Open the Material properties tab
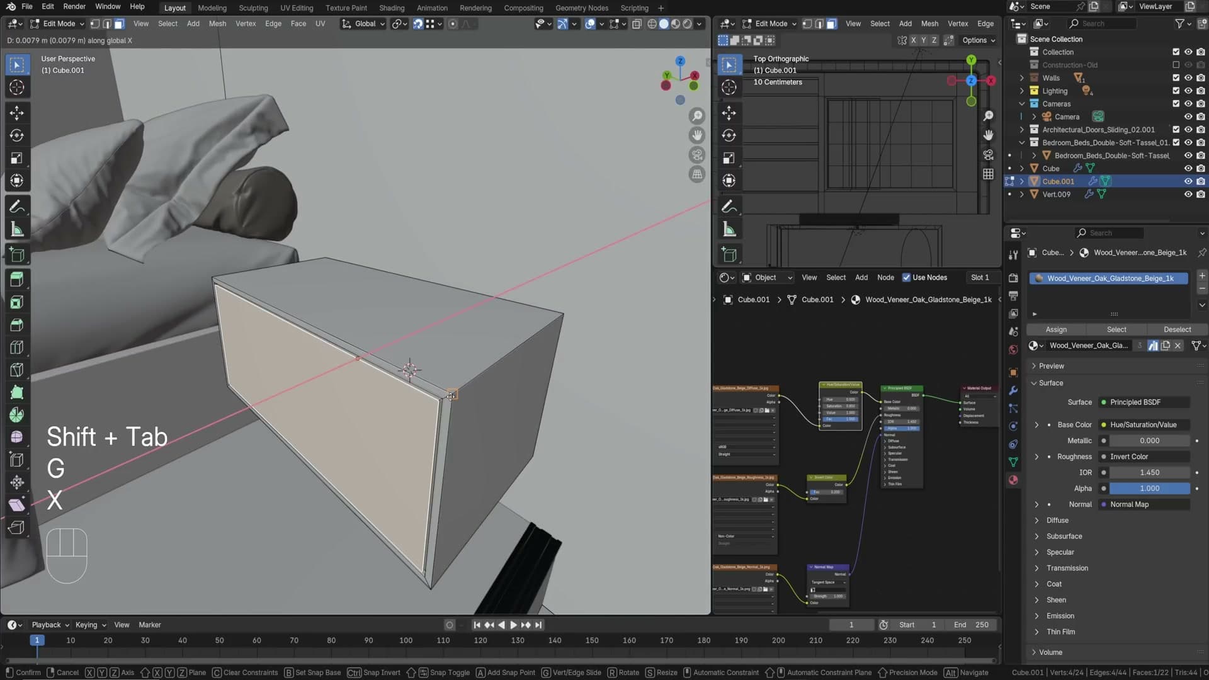This screenshot has width=1209, height=680. tap(1013, 480)
